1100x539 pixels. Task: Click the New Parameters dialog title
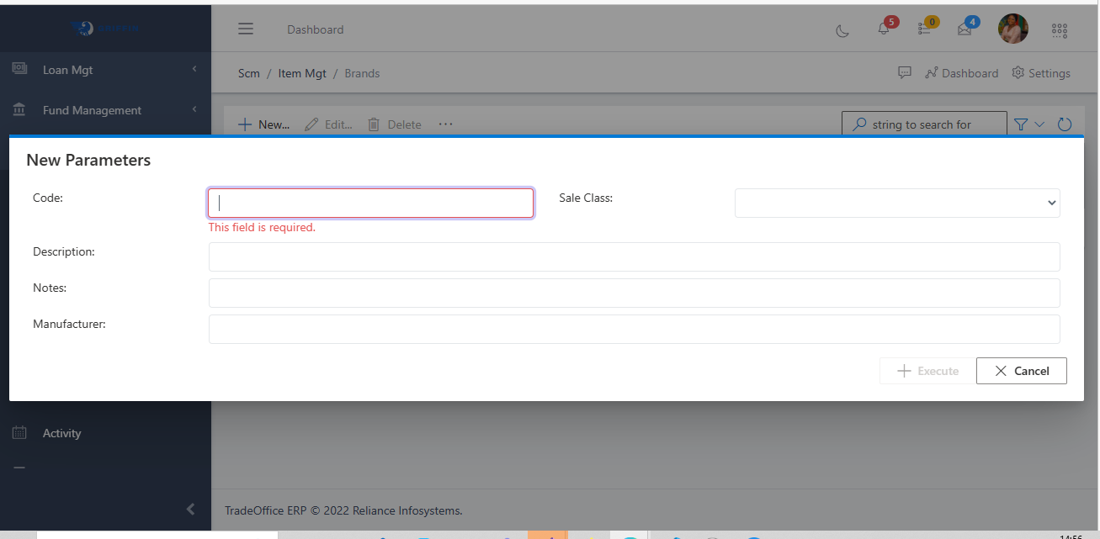pyautogui.click(x=88, y=160)
